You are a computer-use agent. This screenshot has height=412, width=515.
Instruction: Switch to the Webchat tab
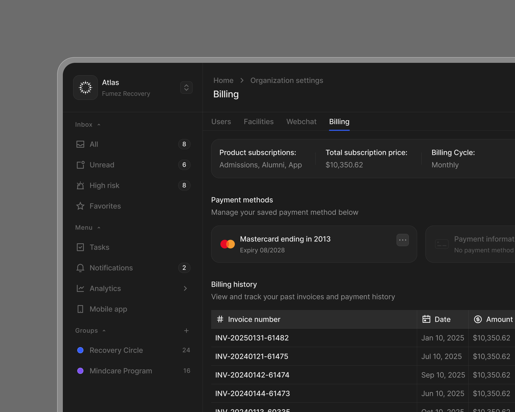point(301,122)
